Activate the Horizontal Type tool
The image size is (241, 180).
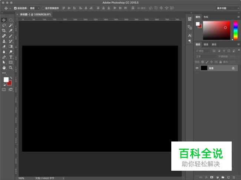coord(11,57)
